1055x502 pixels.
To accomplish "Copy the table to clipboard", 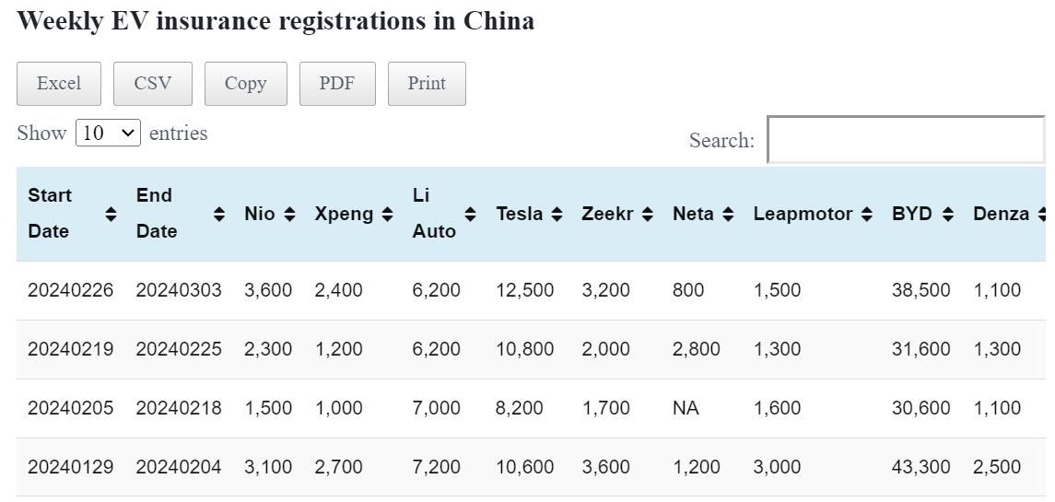I will (x=246, y=84).
